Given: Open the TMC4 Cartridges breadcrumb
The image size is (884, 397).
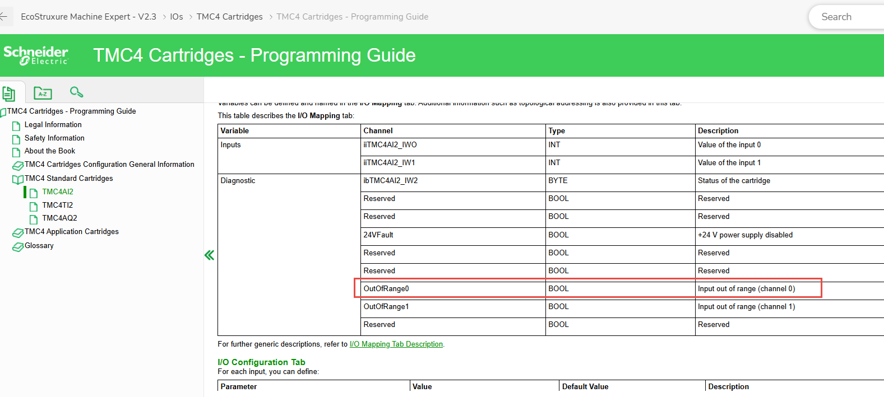Looking at the screenshot, I should [229, 17].
